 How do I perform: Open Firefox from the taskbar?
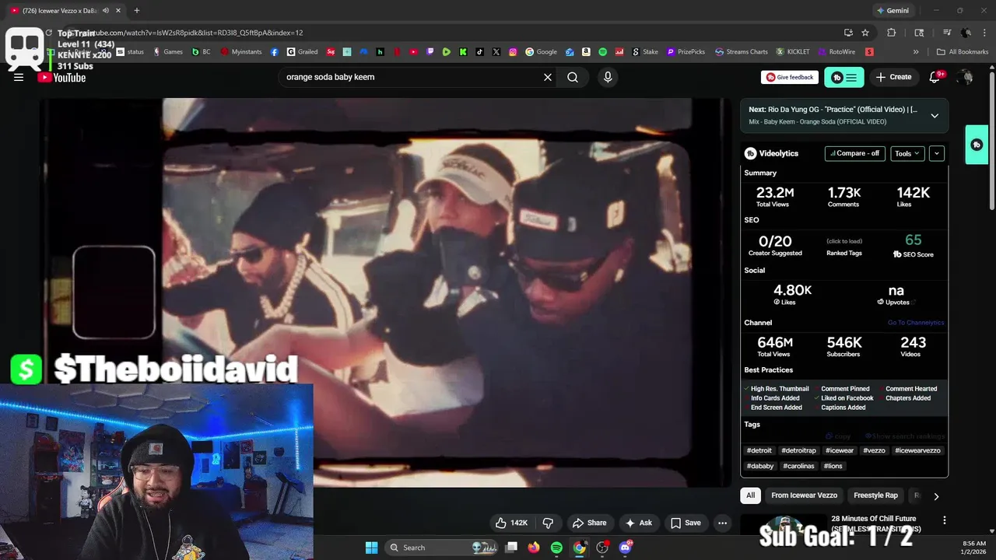point(534,548)
